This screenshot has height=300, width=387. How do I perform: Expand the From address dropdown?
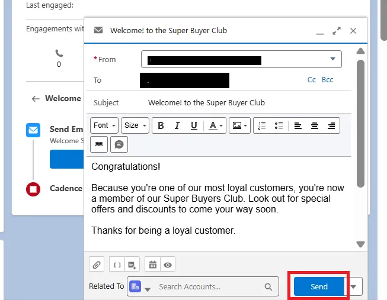(x=332, y=59)
